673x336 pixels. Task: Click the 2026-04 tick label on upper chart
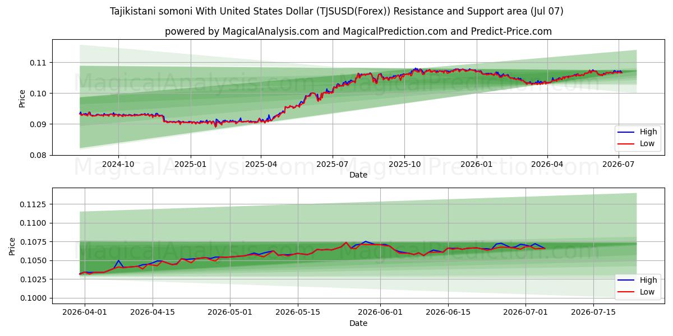point(547,164)
